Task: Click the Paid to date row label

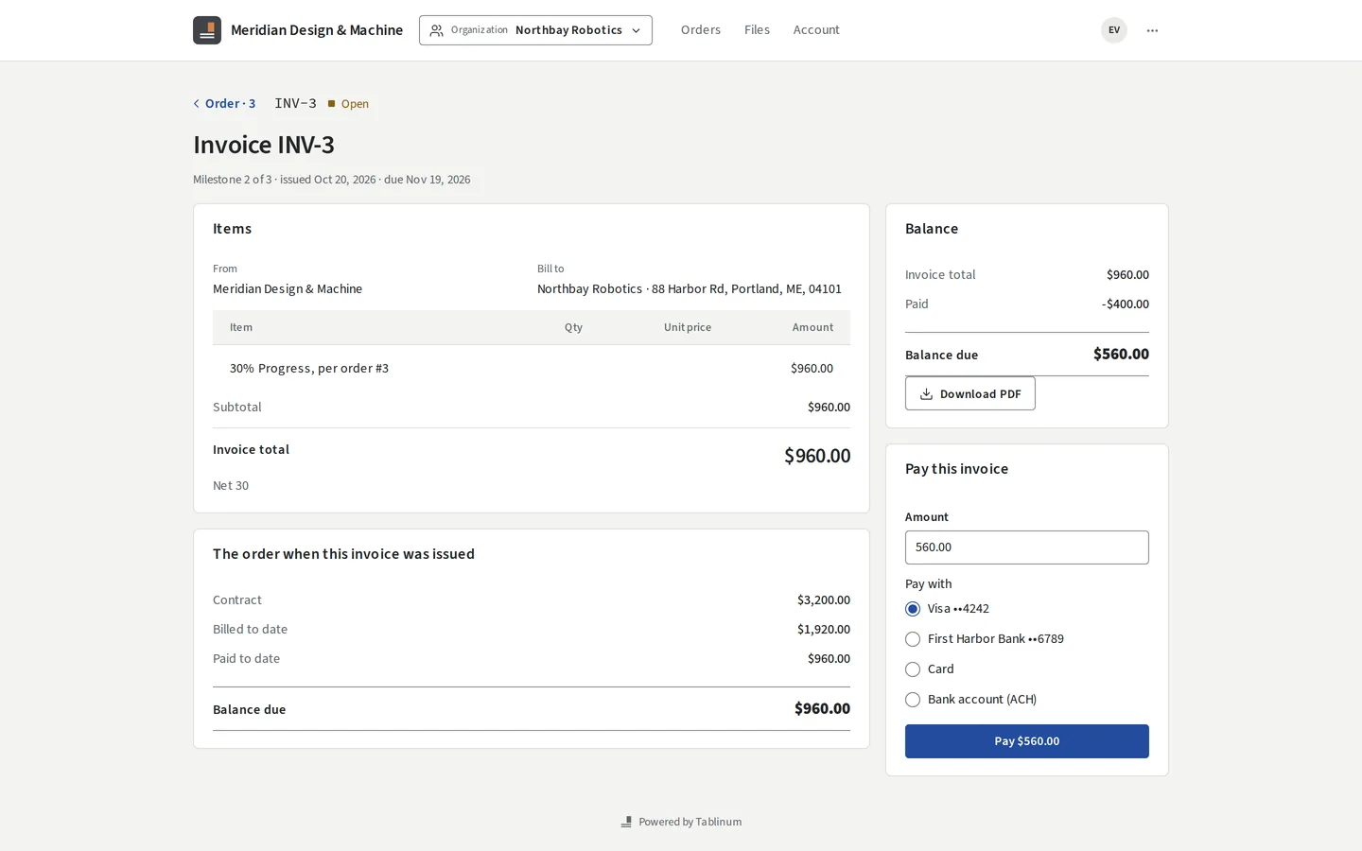Action: click(x=246, y=659)
